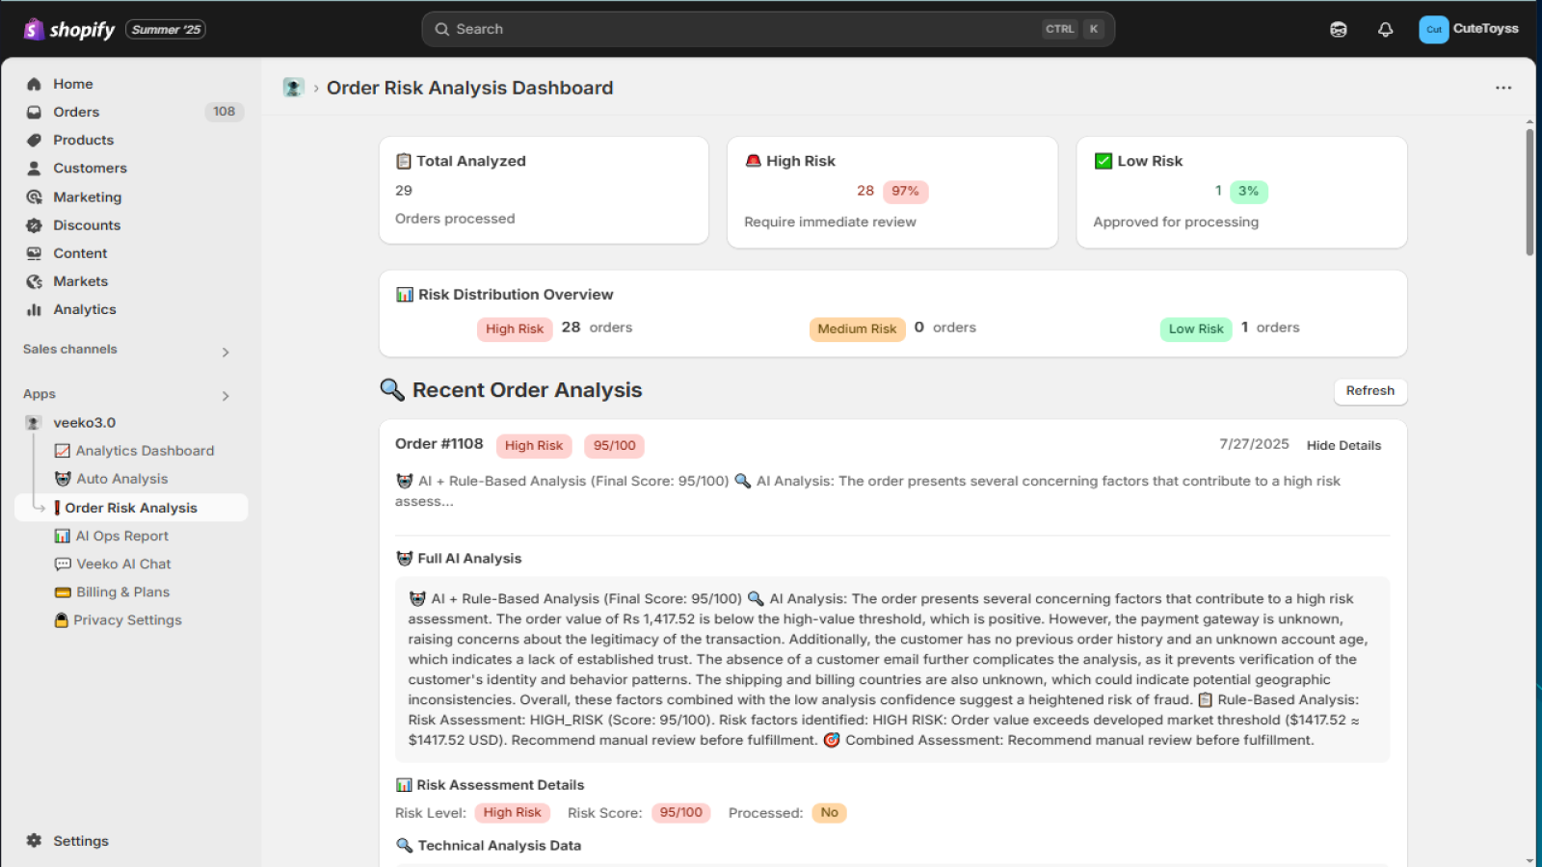Switch to the Analytics Dashboard tab

point(145,450)
